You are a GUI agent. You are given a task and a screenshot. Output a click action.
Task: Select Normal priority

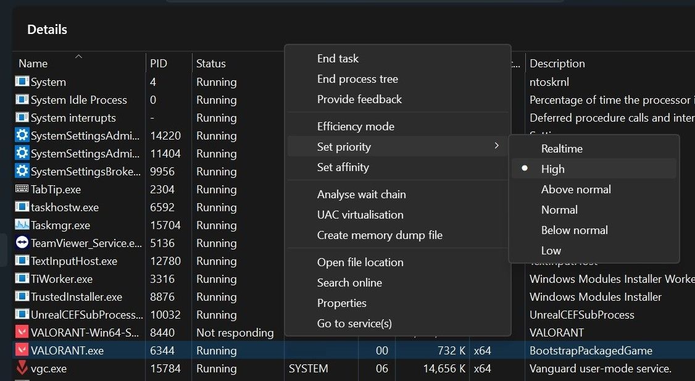tap(559, 209)
